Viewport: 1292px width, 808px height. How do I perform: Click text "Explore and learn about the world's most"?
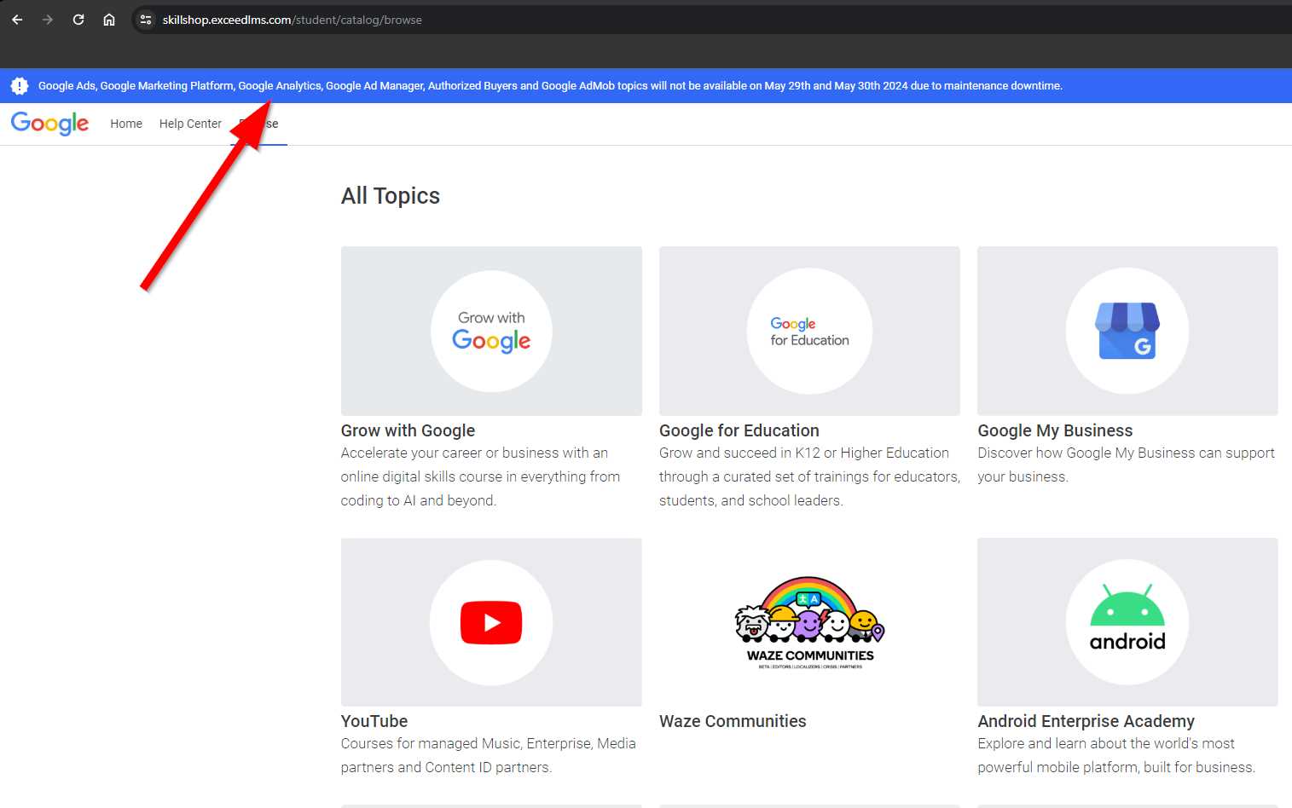[x=1106, y=743]
